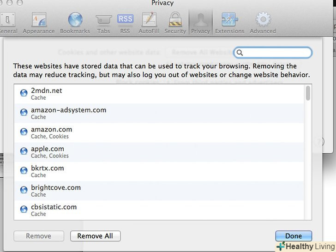Viewport: 336px width, 252px height.
Task: Click the globe icon beside bkrtx.com
Action: point(24,171)
